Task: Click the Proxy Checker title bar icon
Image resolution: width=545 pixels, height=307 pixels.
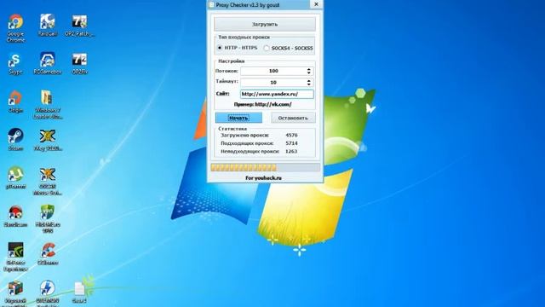Action: [211, 5]
